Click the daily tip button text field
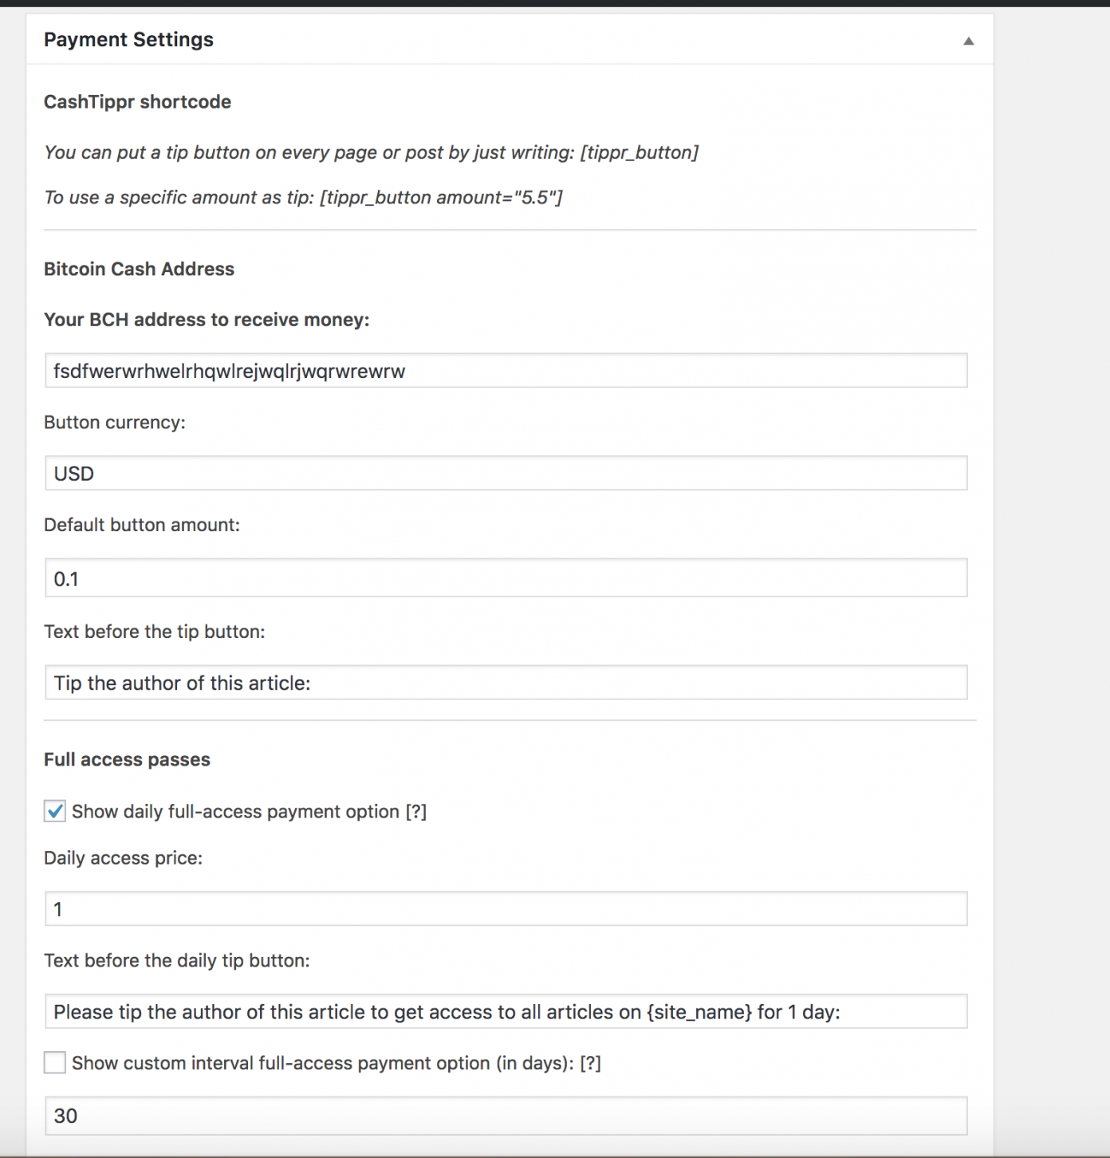Image resolution: width=1110 pixels, height=1158 pixels. coord(507,1010)
